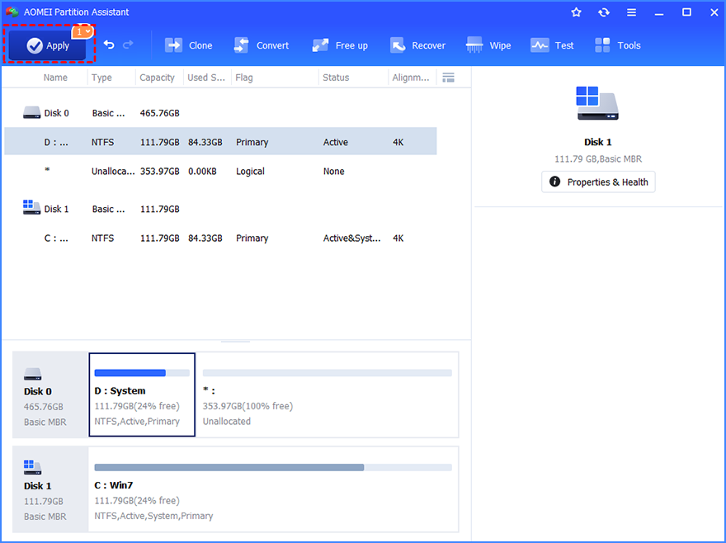Click the Disk 1 Windows drive icon in list
Image resolution: width=726 pixels, height=543 pixels.
click(x=32, y=207)
